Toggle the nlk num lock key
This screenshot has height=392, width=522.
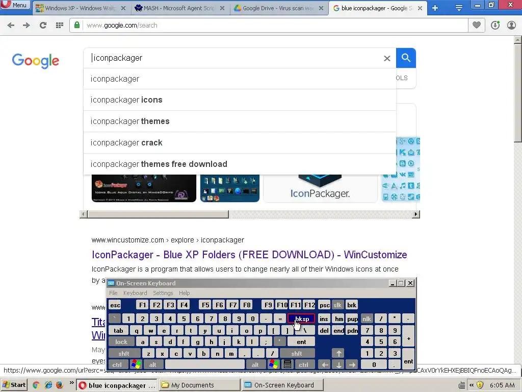(367, 319)
